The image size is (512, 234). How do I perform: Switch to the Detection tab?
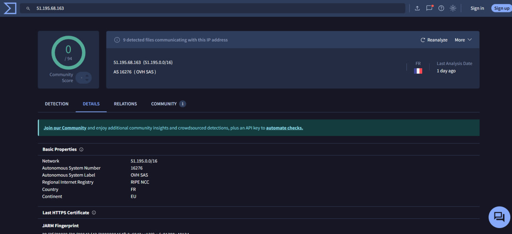pos(56,104)
